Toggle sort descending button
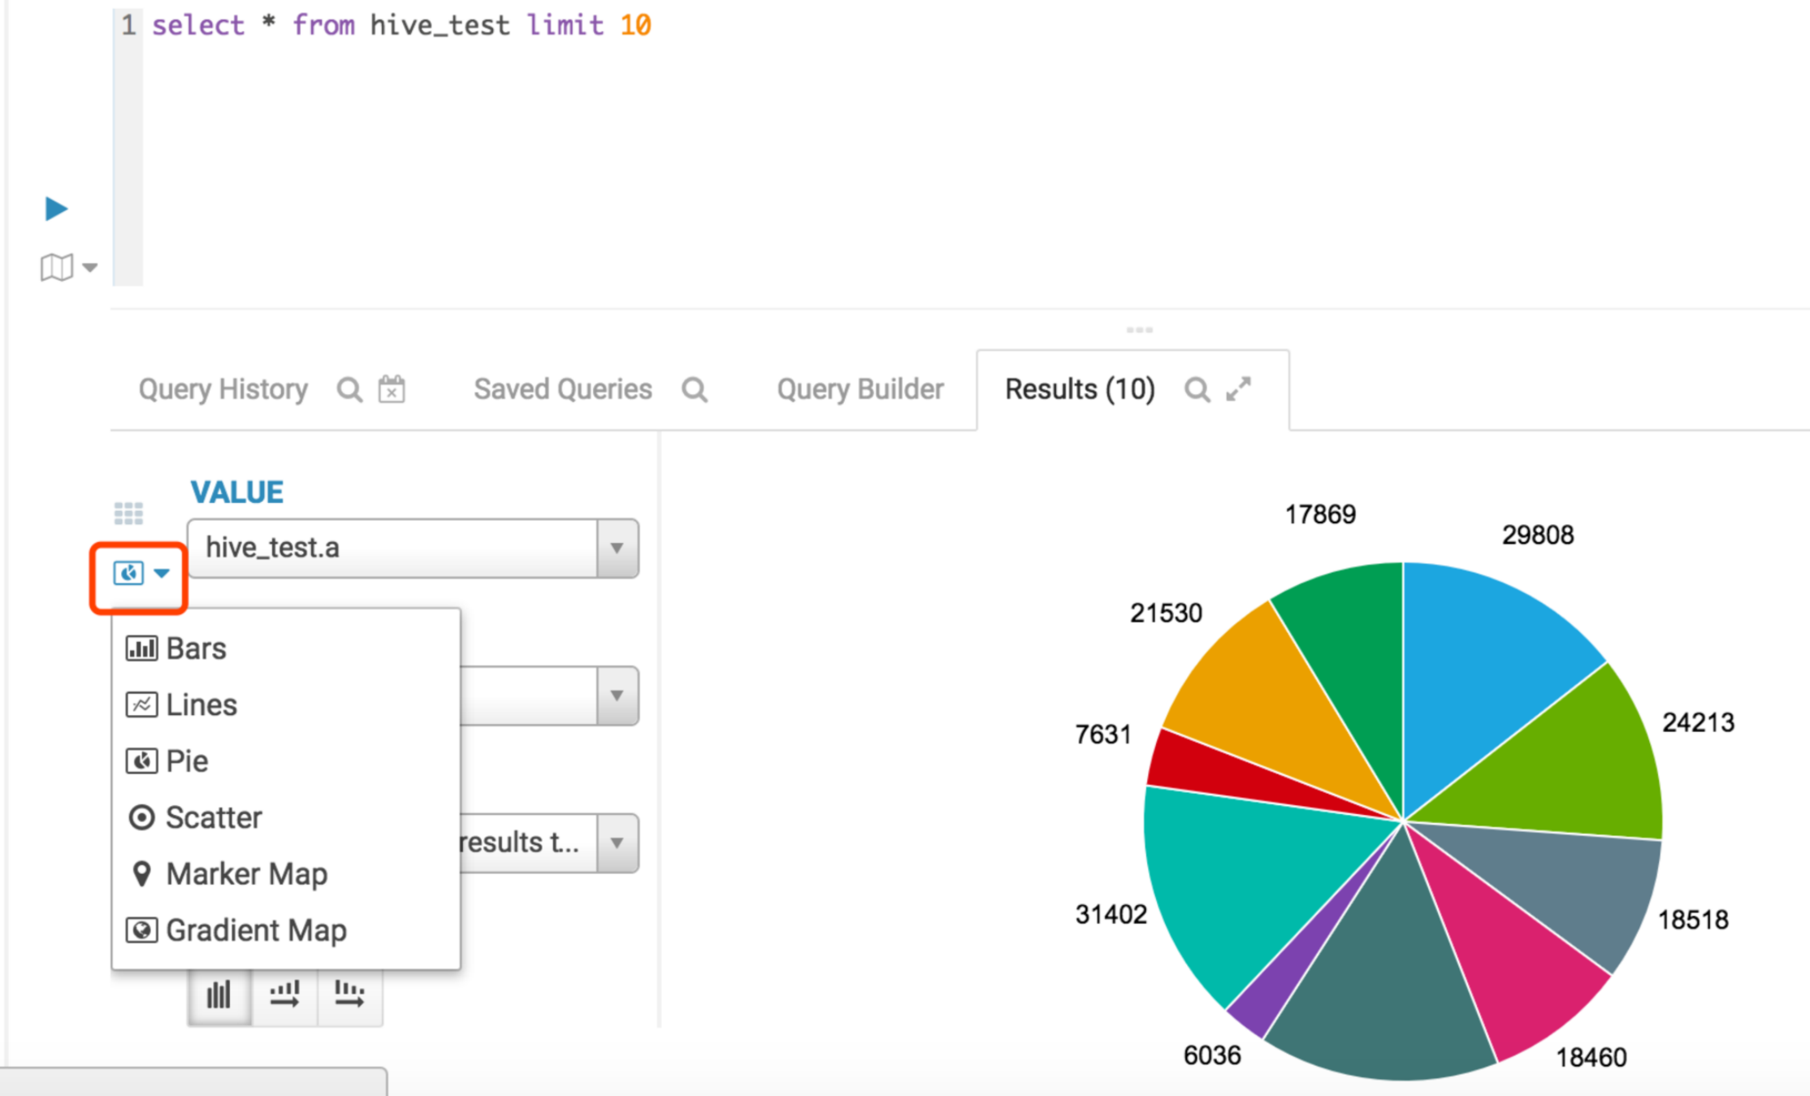The width and height of the screenshot is (1810, 1096). (349, 994)
